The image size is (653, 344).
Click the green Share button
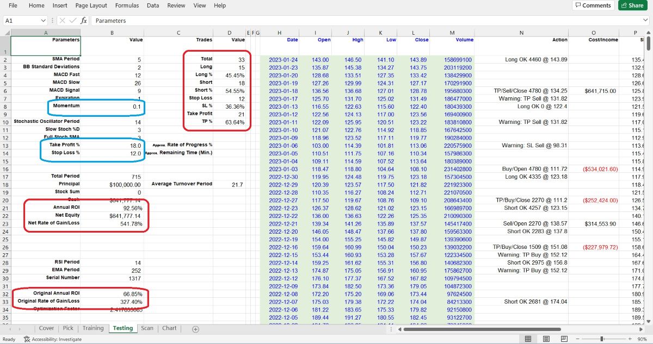point(632,5)
